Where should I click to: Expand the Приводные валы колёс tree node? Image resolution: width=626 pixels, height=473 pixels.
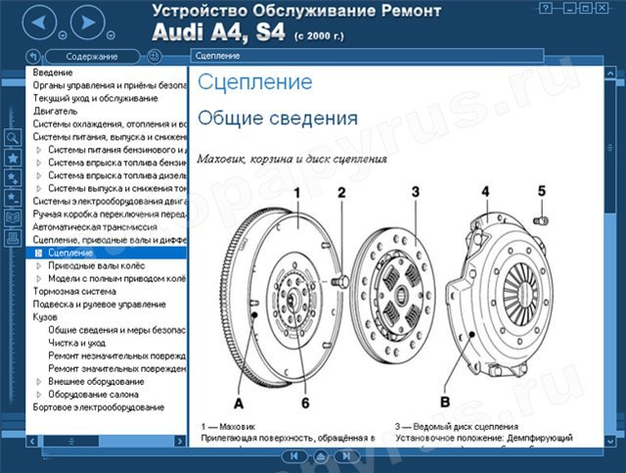(39, 266)
